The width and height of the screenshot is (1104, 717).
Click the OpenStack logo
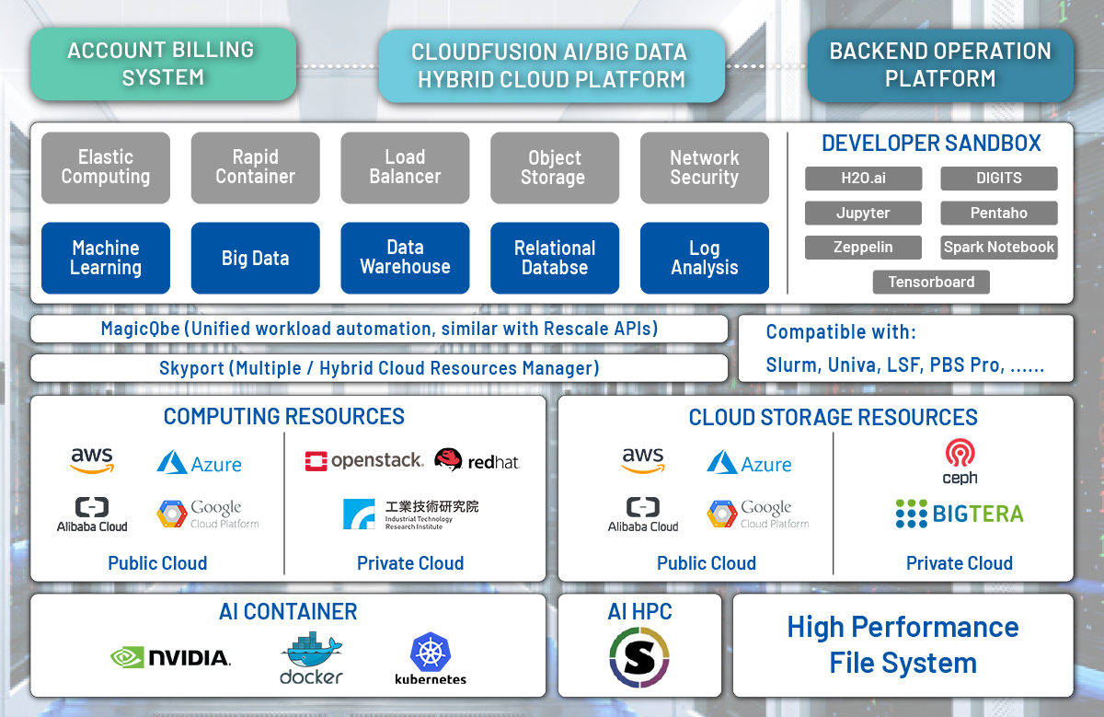[x=363, y=460]
